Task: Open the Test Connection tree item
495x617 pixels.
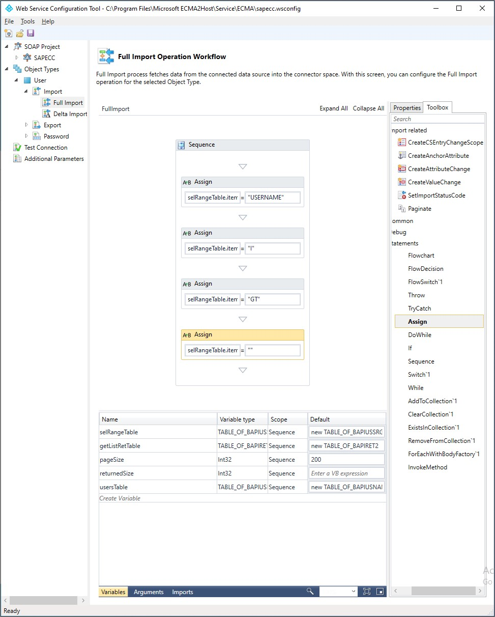Action: [45, 148]
